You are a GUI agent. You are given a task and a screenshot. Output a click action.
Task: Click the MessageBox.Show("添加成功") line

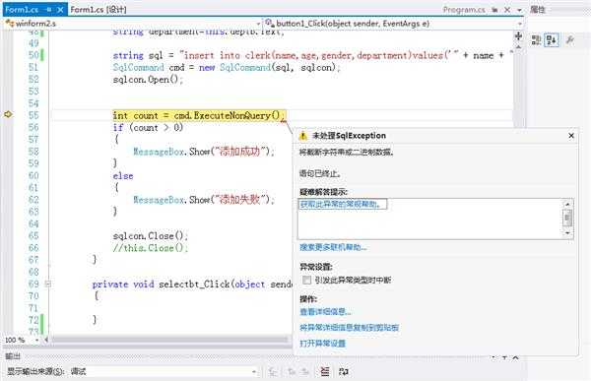[204, 152]
